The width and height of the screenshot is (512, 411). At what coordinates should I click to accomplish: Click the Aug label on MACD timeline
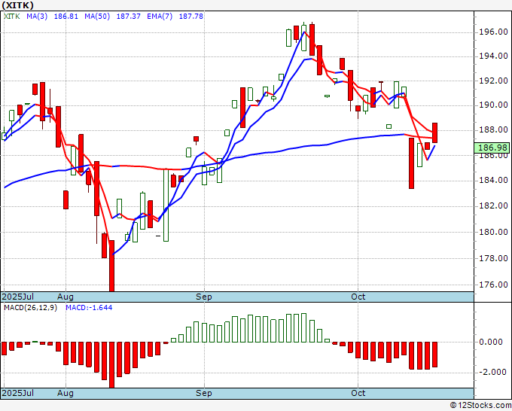coord(66,393)
